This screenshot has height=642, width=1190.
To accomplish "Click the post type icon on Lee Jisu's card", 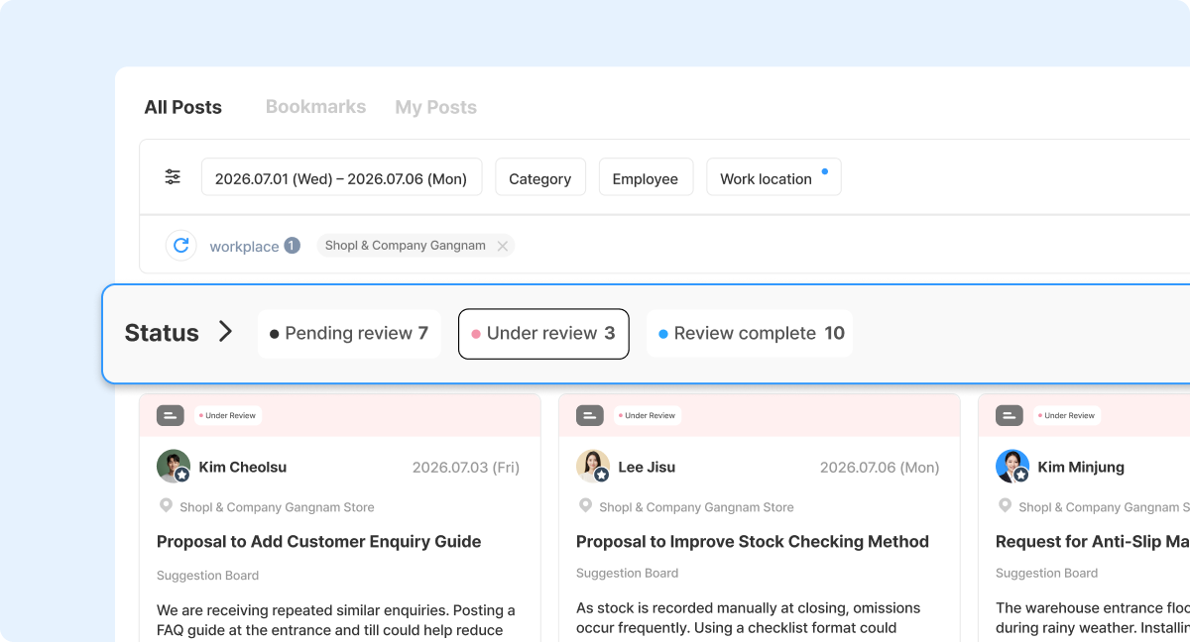I will click(x=590, y=416).
